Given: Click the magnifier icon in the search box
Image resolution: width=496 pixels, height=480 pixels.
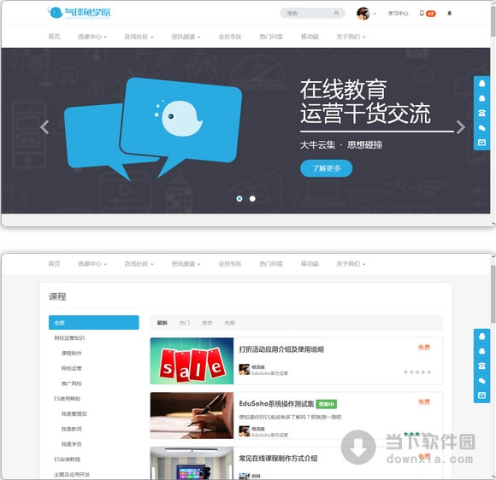Looking at the screenshot, I should click(x=336, y=14).
